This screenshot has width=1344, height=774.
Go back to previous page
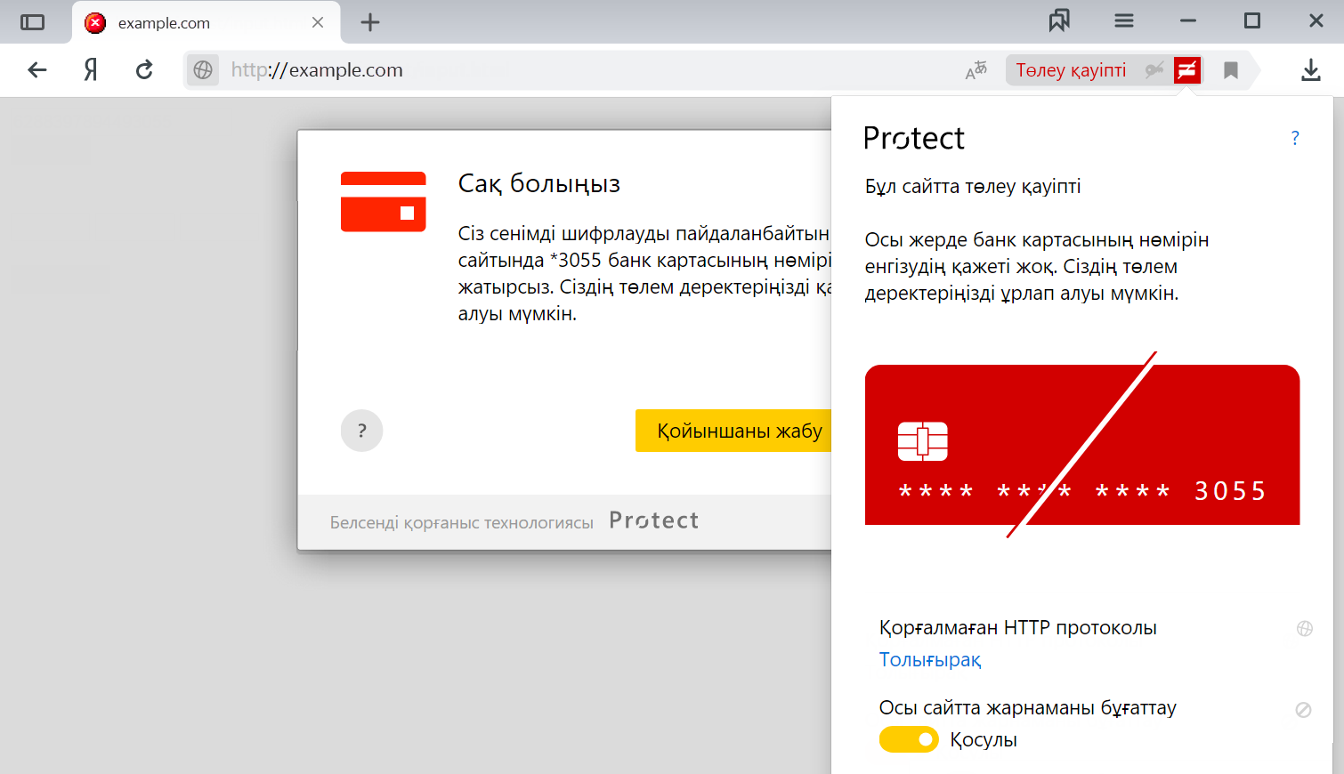(x=37, y=69)
